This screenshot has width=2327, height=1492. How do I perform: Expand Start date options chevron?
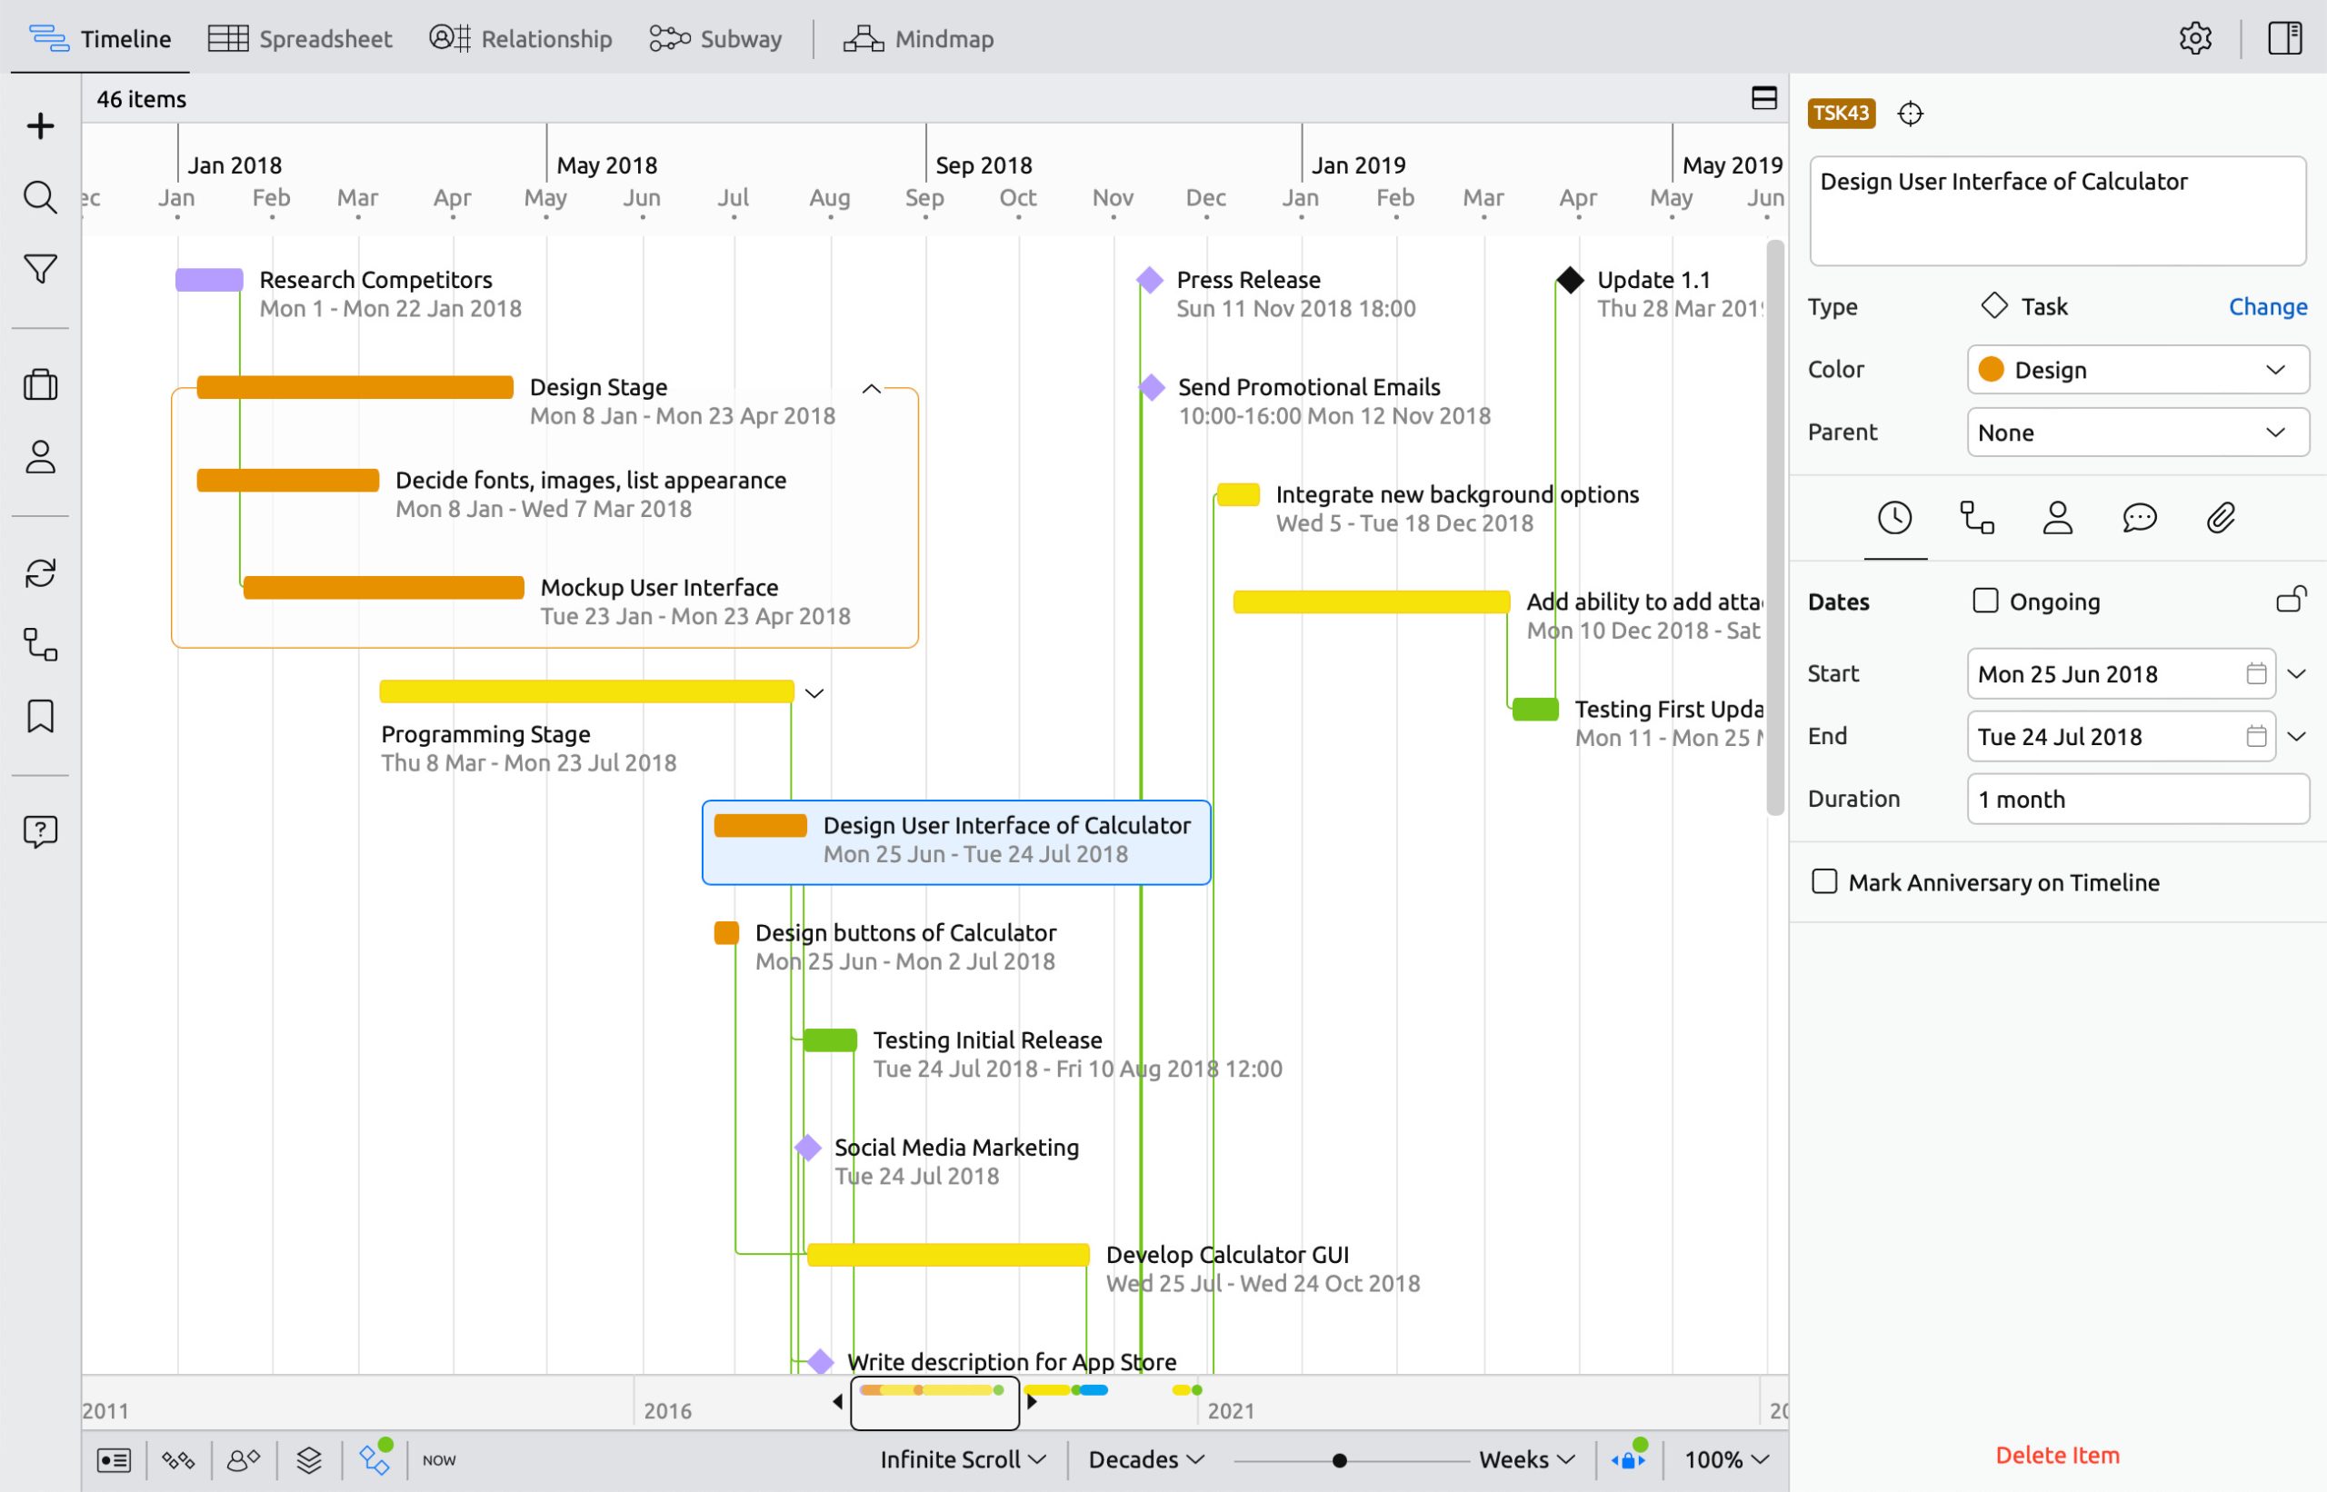click(2296, 674)
